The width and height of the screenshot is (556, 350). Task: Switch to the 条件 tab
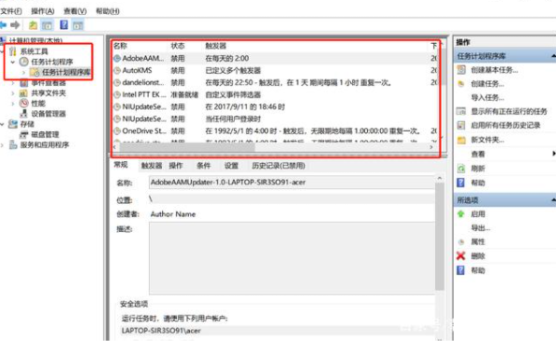pos(203,166)
